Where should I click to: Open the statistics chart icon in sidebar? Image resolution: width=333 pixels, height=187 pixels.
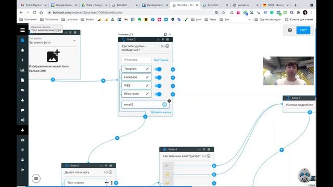(22, 70)
